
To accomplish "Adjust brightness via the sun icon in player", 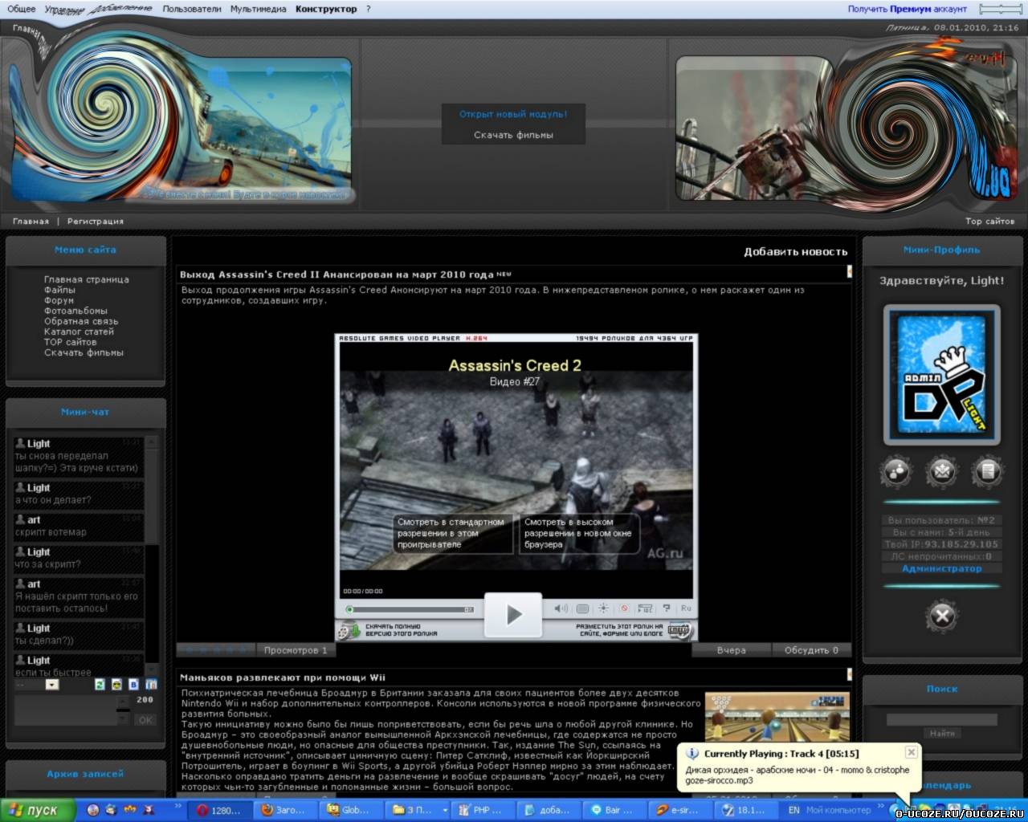I will click(603, 608).
